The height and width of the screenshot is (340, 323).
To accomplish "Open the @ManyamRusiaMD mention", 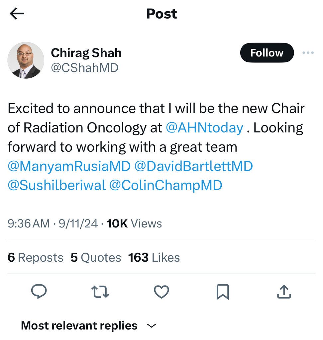I will coord(69,166).
